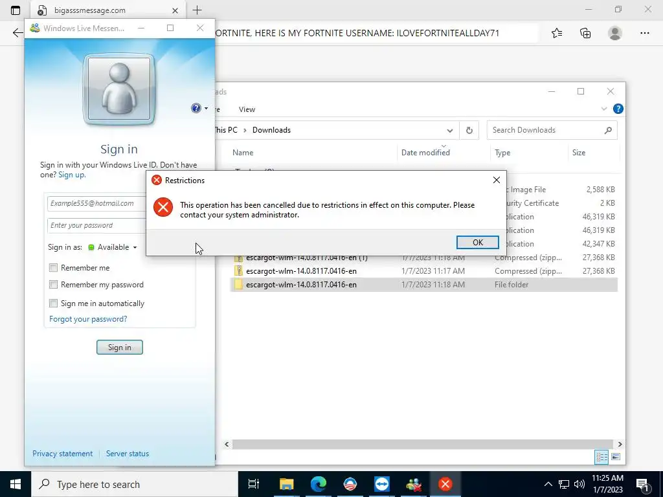The image size is (663, 497).
Task: Switch Explorer to large icons view
Action: point(616,457)
